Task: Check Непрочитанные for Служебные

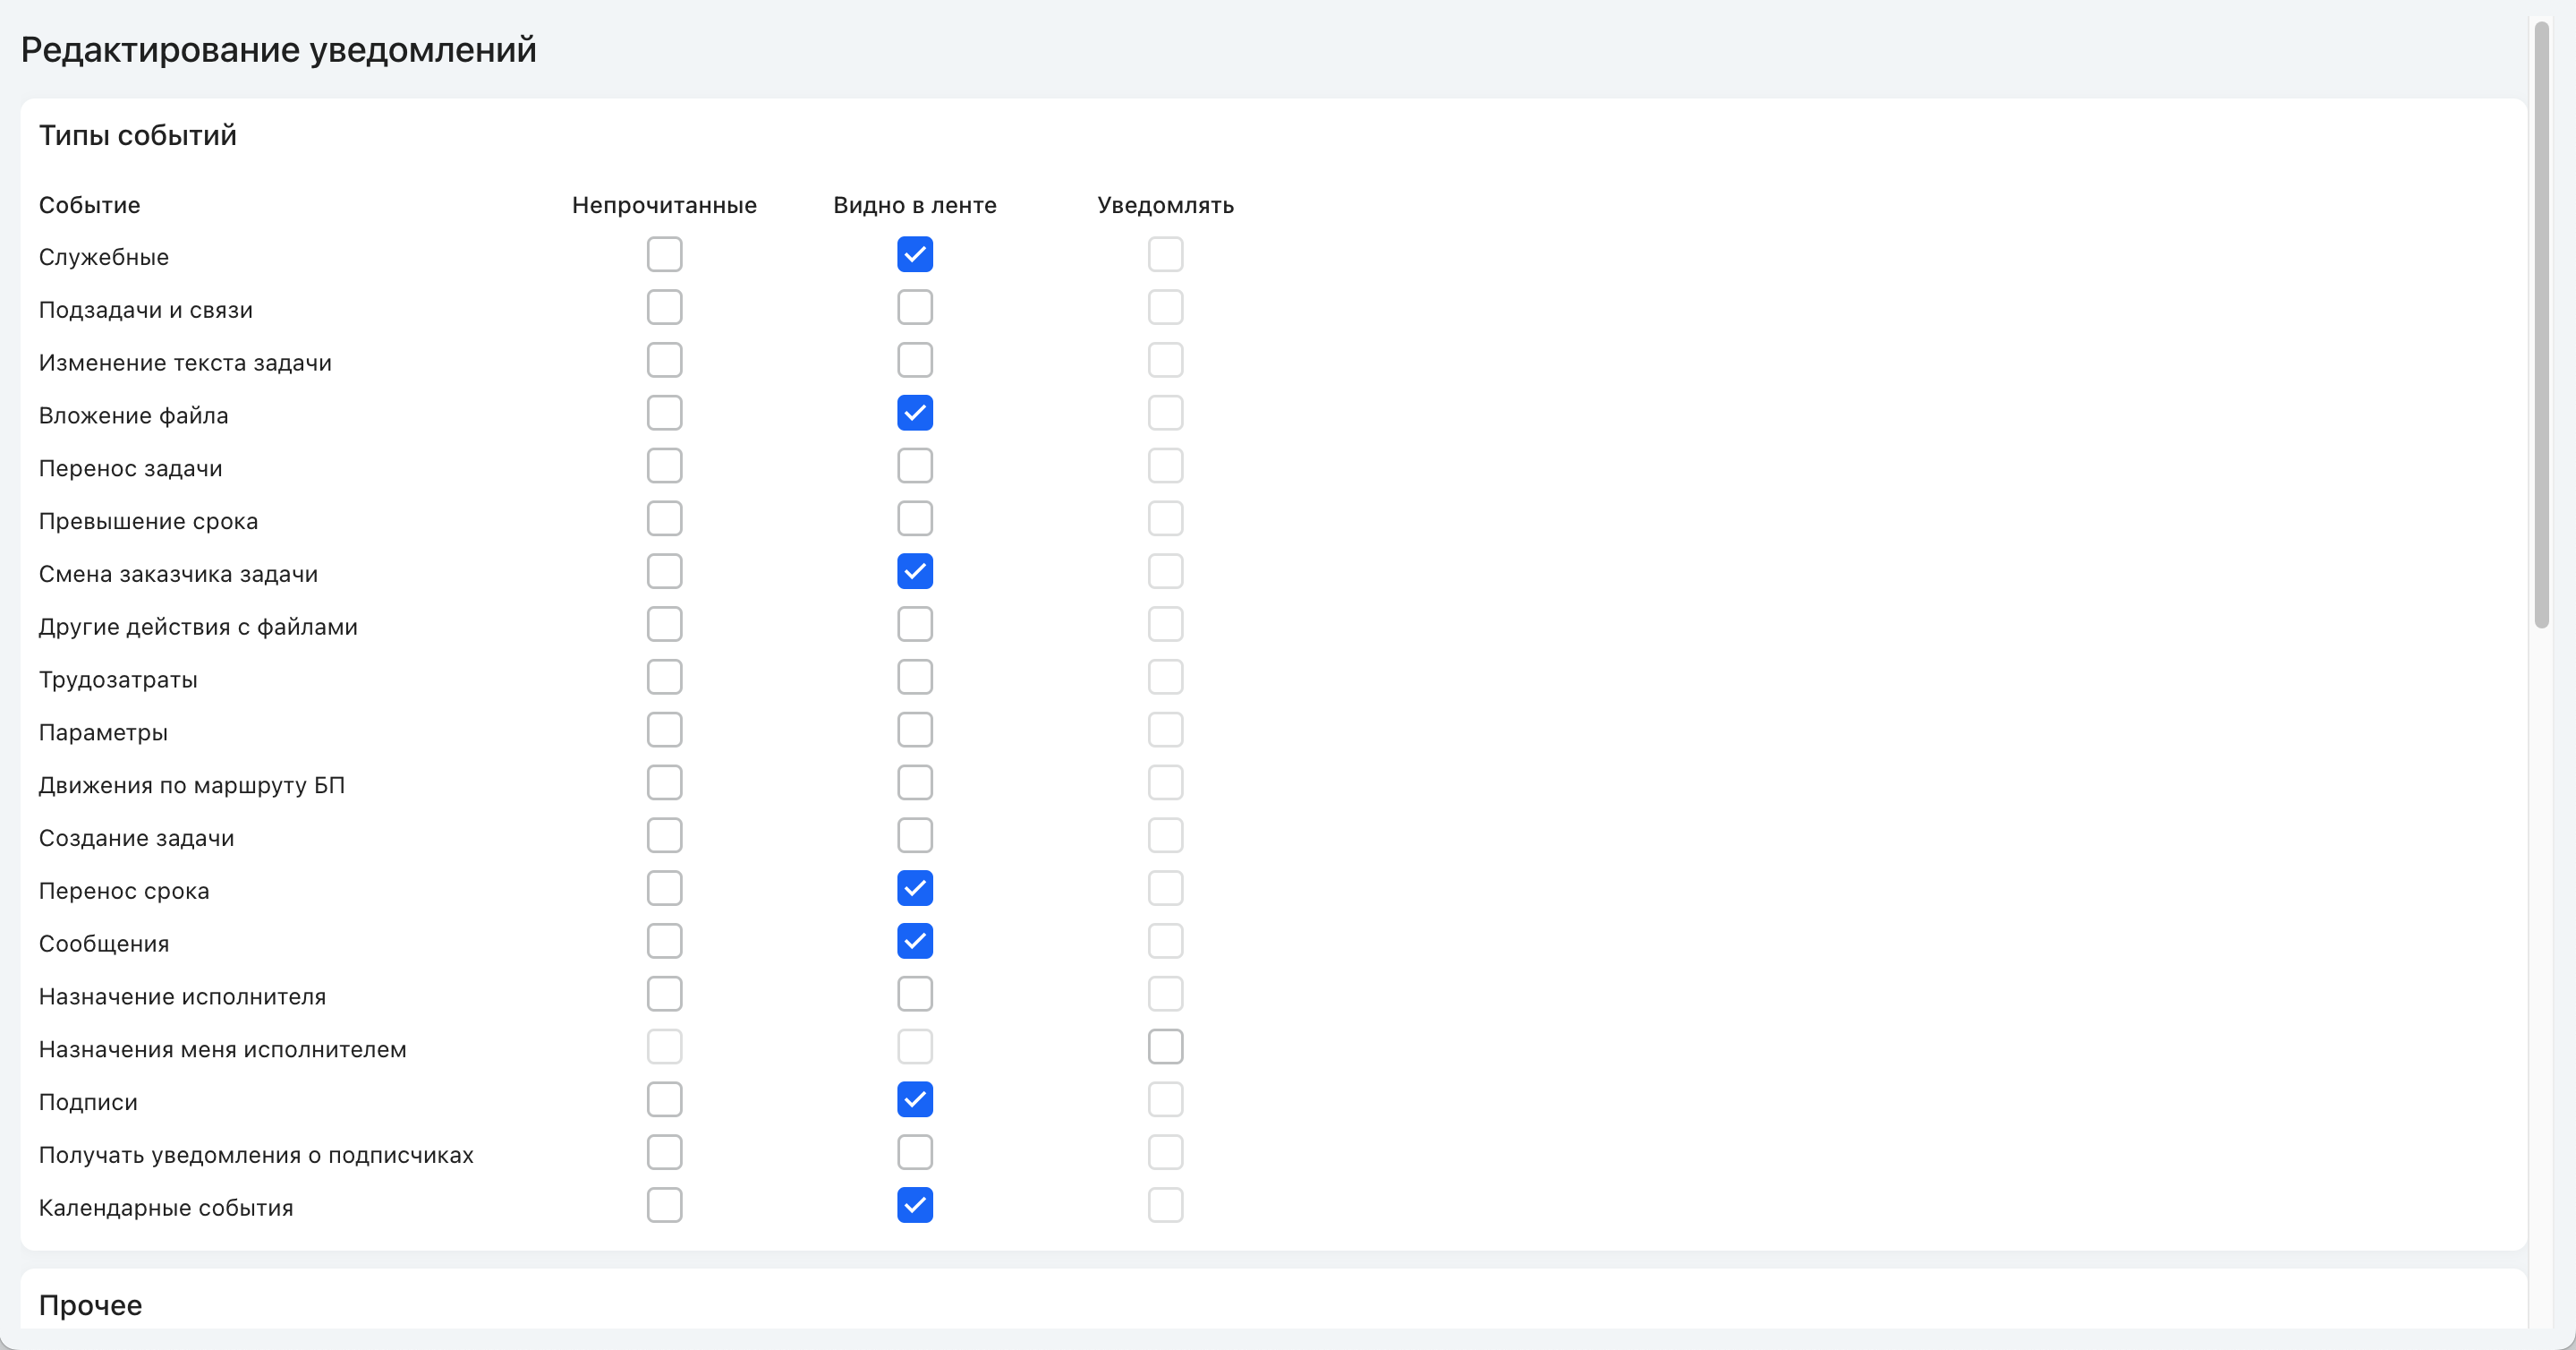Action: [664, 254]
